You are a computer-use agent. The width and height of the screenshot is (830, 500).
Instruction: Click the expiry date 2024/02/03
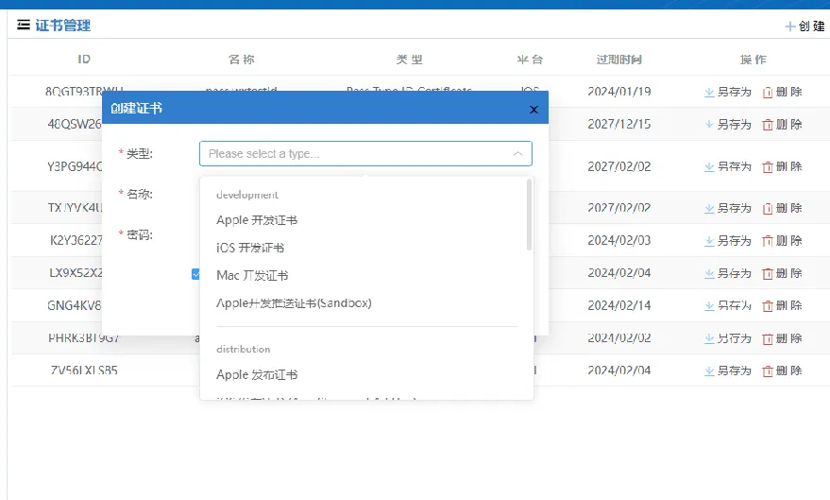click(619, 240)
